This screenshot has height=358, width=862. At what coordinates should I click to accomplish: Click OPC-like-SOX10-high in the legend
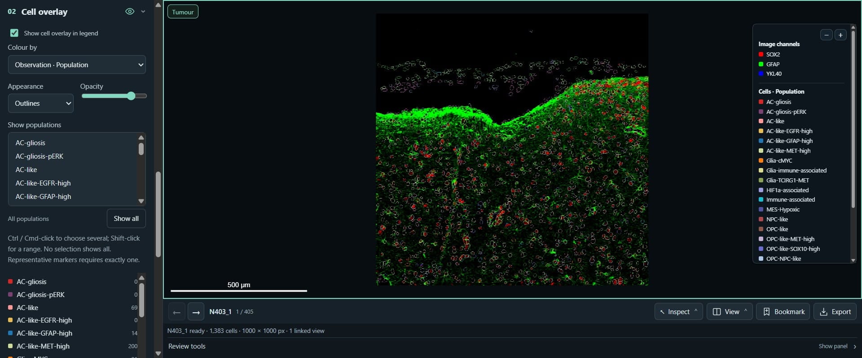[x=793, y=249]
